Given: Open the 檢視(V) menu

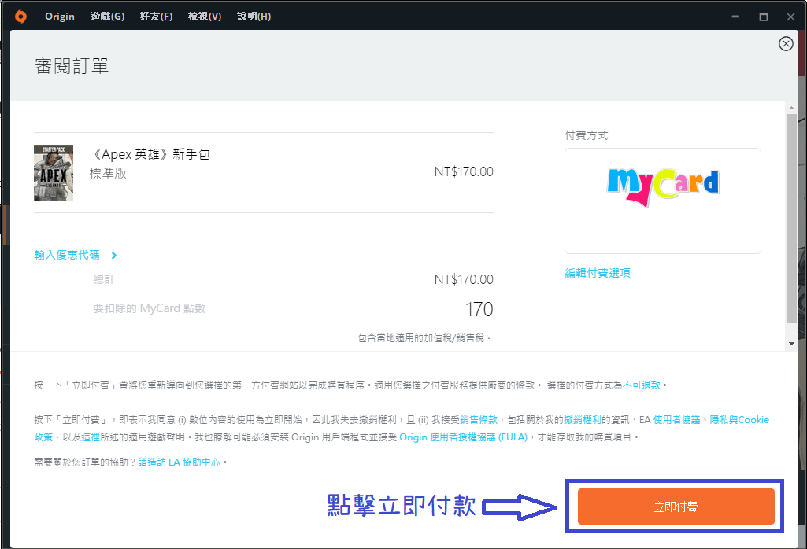Looking at the screenshot, I should click(205, 17).
